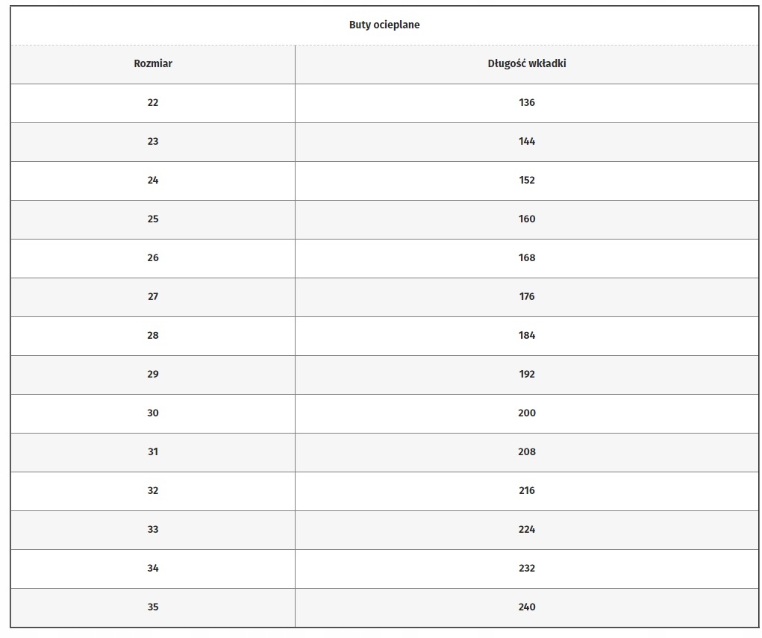
Task: Click the 'Długość wkładki' column header
Action: tap(527, 63)
